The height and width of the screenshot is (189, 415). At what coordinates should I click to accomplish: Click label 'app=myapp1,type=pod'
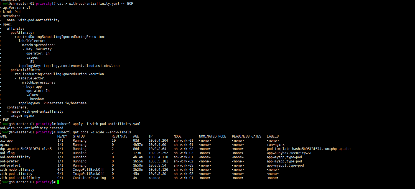coord(285,165)
